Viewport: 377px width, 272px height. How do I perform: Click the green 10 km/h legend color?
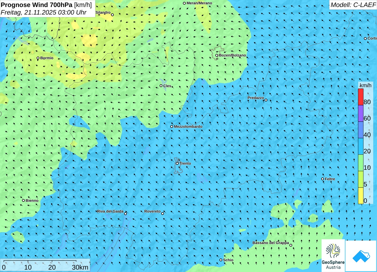coord(361,163)
